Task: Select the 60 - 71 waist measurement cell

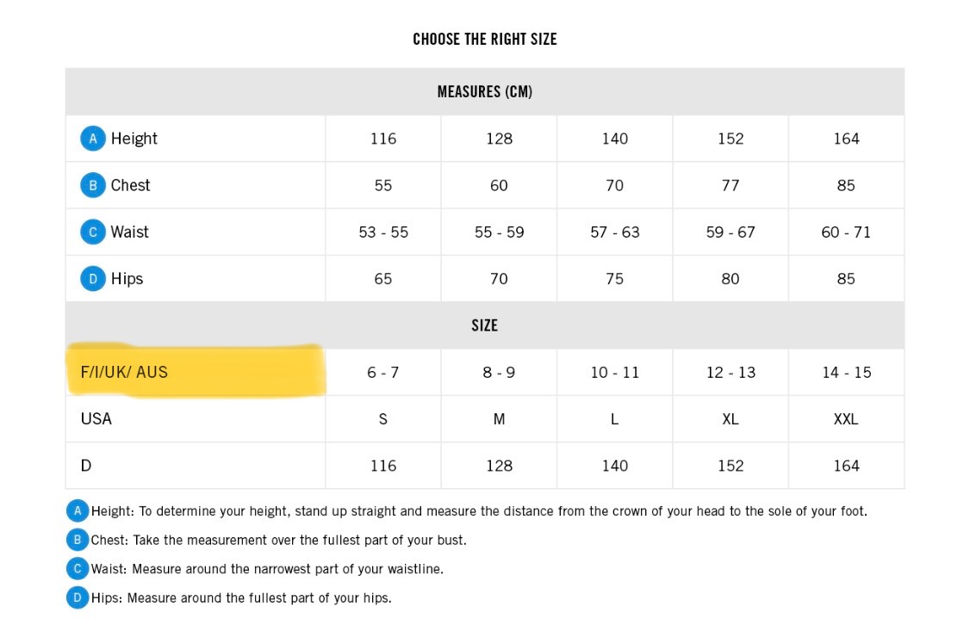Action: (846, 232)
